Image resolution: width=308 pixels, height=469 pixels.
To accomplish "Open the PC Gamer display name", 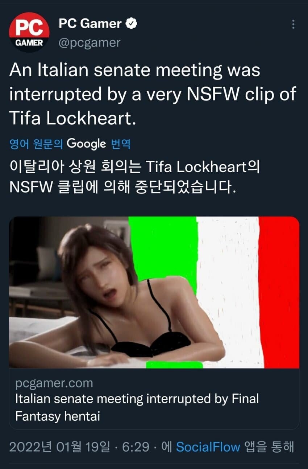I will click(90, 24).
